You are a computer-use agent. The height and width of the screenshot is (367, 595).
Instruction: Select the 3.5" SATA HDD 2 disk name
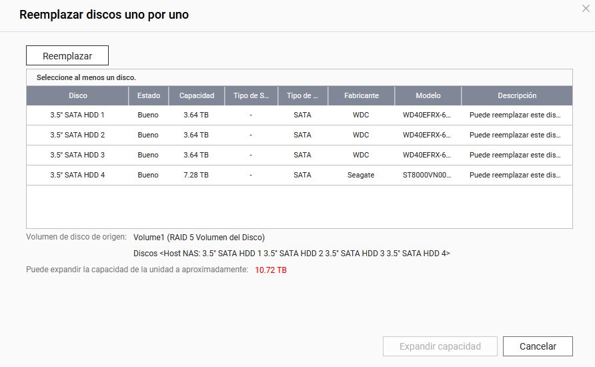pyautogui.click(x=77, y=135)
